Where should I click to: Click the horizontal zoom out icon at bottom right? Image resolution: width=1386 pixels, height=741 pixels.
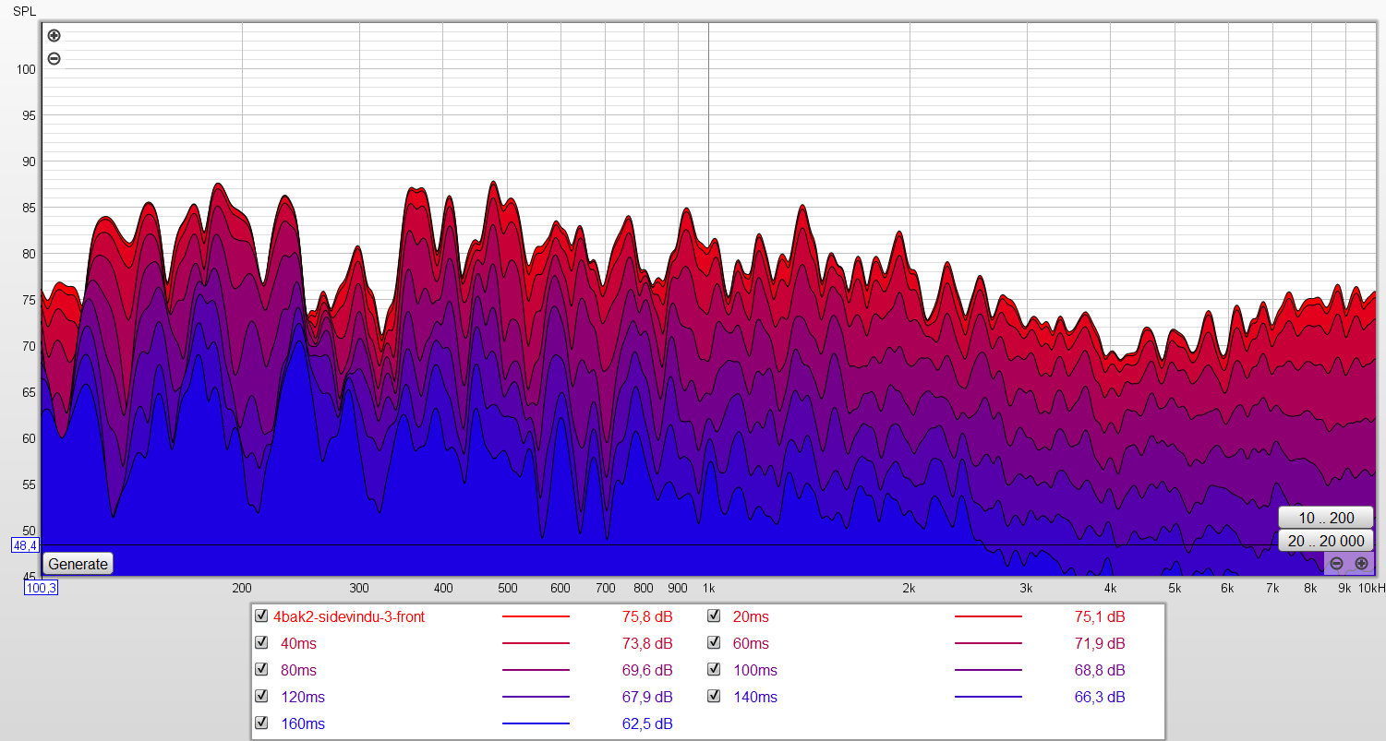1336,563
